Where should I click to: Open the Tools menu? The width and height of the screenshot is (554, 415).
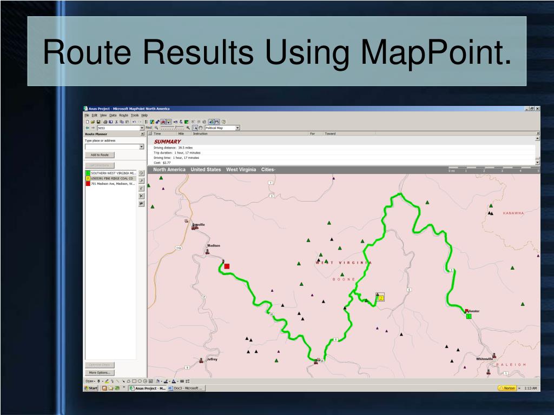point(135,115)
